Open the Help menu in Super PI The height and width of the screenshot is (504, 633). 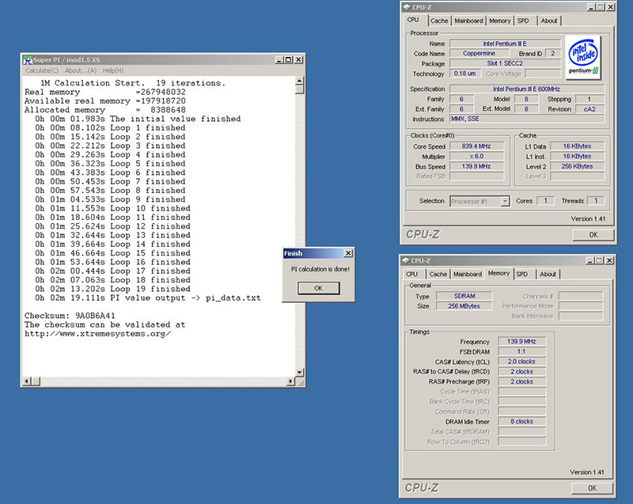coord(112,70)
